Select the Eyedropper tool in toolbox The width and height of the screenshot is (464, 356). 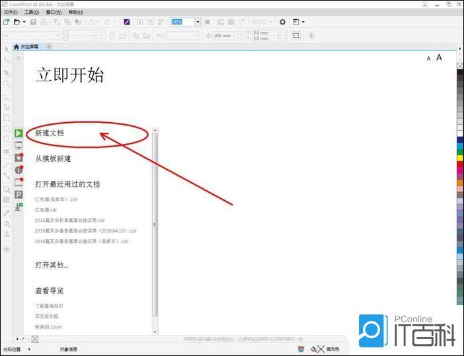tap(7, 213)
